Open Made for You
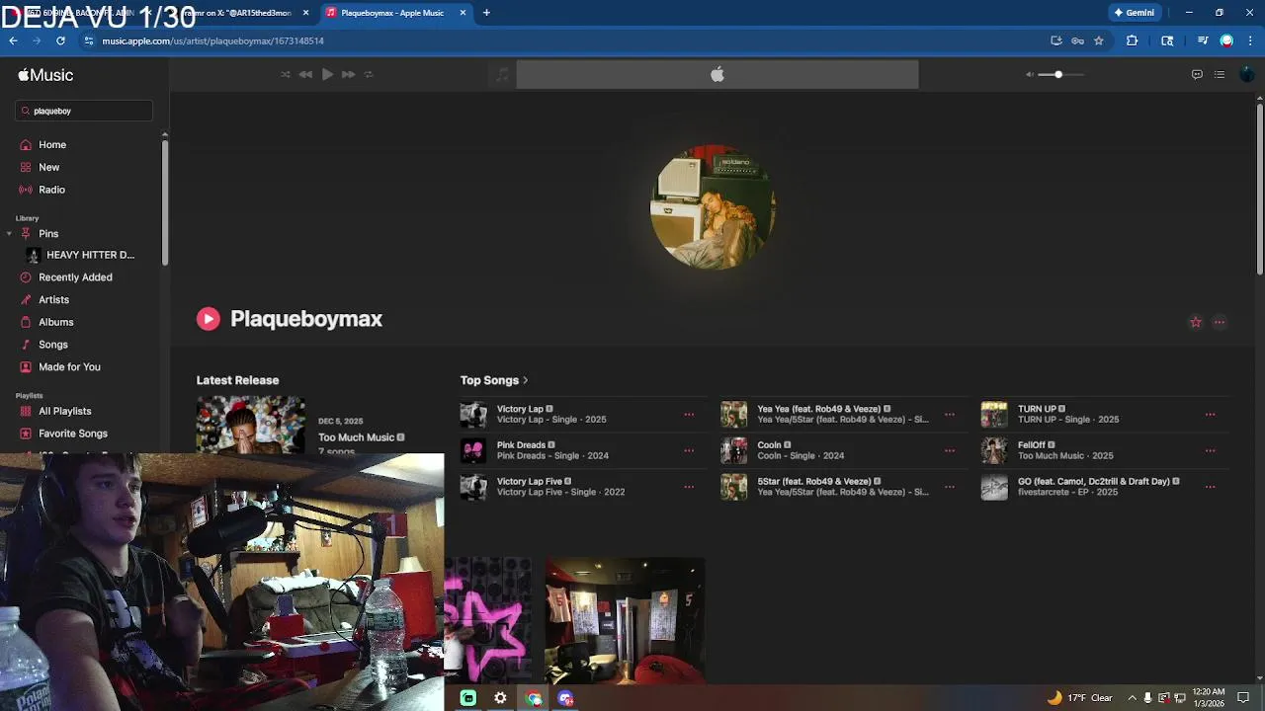The height and width of the screenshot is (711, 1265). pyautogui.click(x=69, y=366)
